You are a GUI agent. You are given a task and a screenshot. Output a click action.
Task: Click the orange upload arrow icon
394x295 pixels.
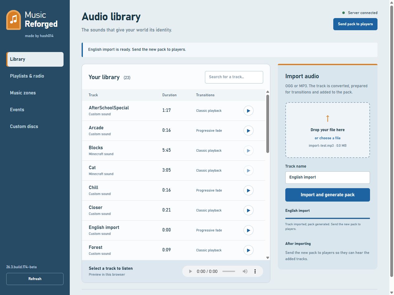[327, 118]
